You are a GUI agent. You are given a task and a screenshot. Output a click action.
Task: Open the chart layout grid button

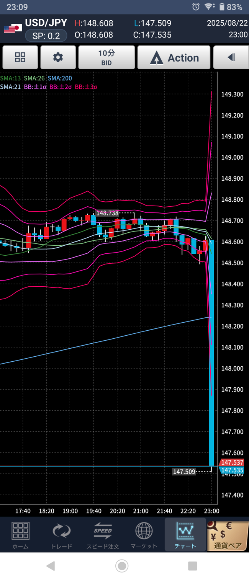point(20,58)
